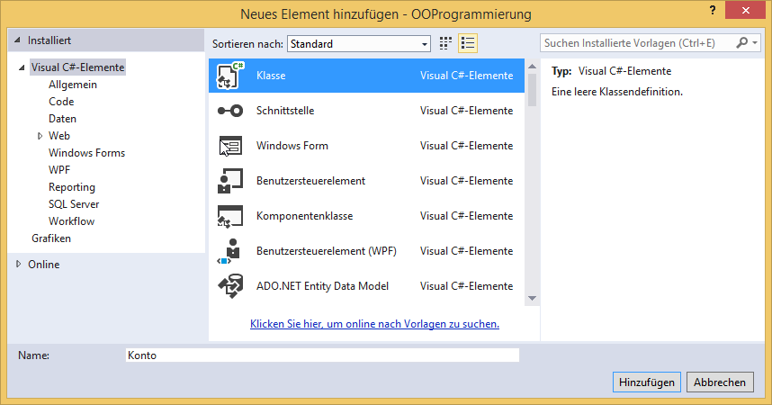Open the Sortieren nach dropdown
The image size is (772, 405).
tap(359, 43)
